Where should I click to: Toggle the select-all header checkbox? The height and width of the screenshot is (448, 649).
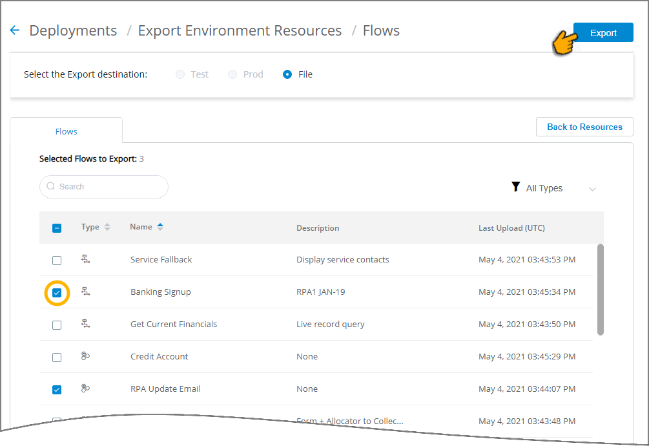tap(57, 228)
